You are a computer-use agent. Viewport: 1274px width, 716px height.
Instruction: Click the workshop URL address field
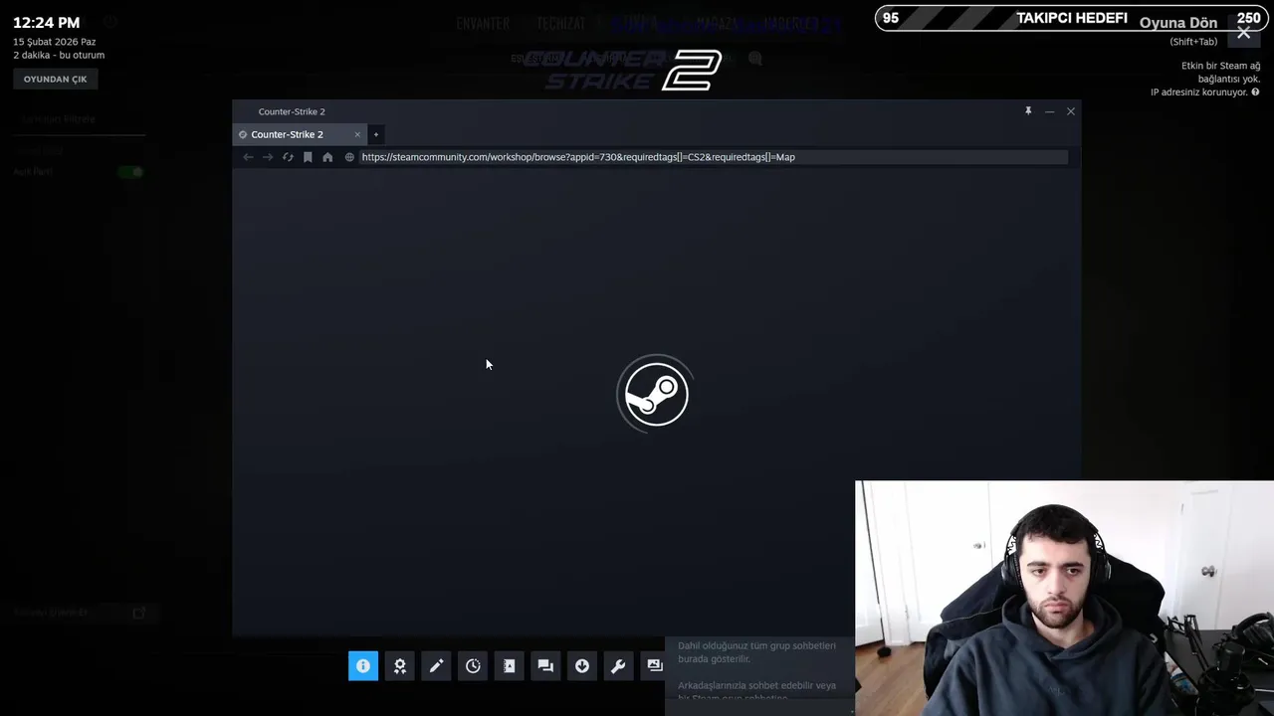[x=713, y=157]
